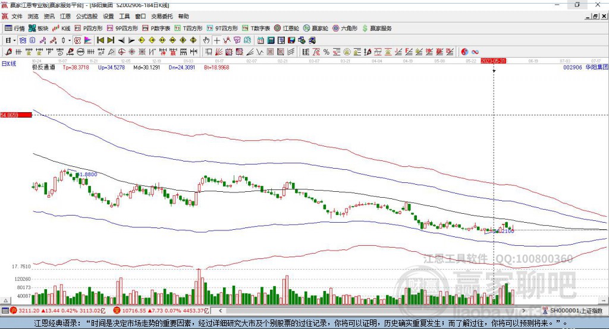This screenshot has height=329, width=609.
Task: Open the 公式选股 menu
Action: (x=86, y=17)
